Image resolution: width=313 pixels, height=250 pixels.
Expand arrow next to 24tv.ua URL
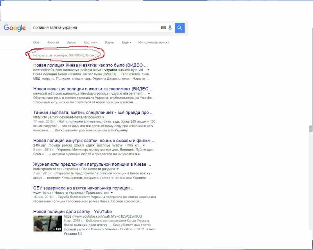tap(144, 145)
